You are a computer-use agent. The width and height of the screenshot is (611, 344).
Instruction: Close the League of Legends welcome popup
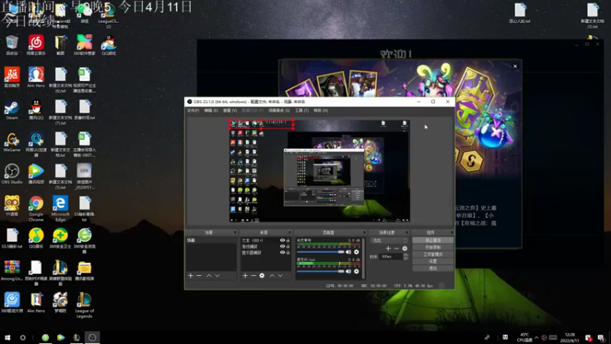pos(515,67)
